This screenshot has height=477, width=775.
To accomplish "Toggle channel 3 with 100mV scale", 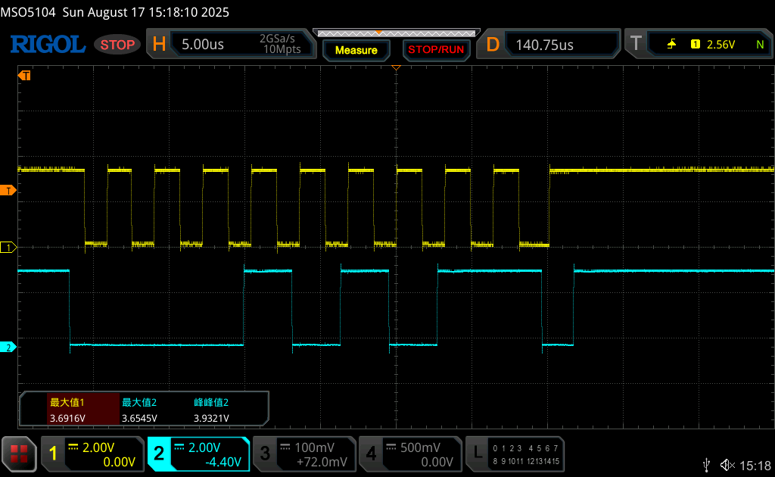I will 304,454.
